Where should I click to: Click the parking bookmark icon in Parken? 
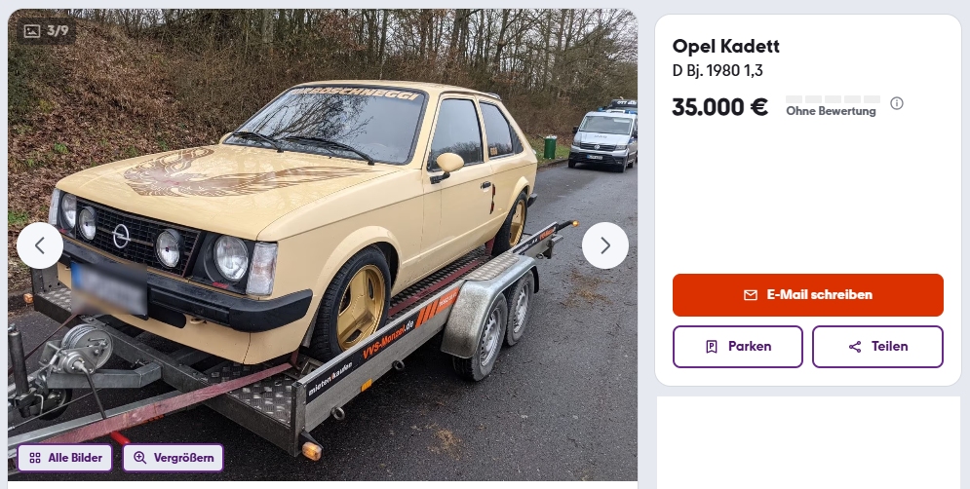(712, 347)
